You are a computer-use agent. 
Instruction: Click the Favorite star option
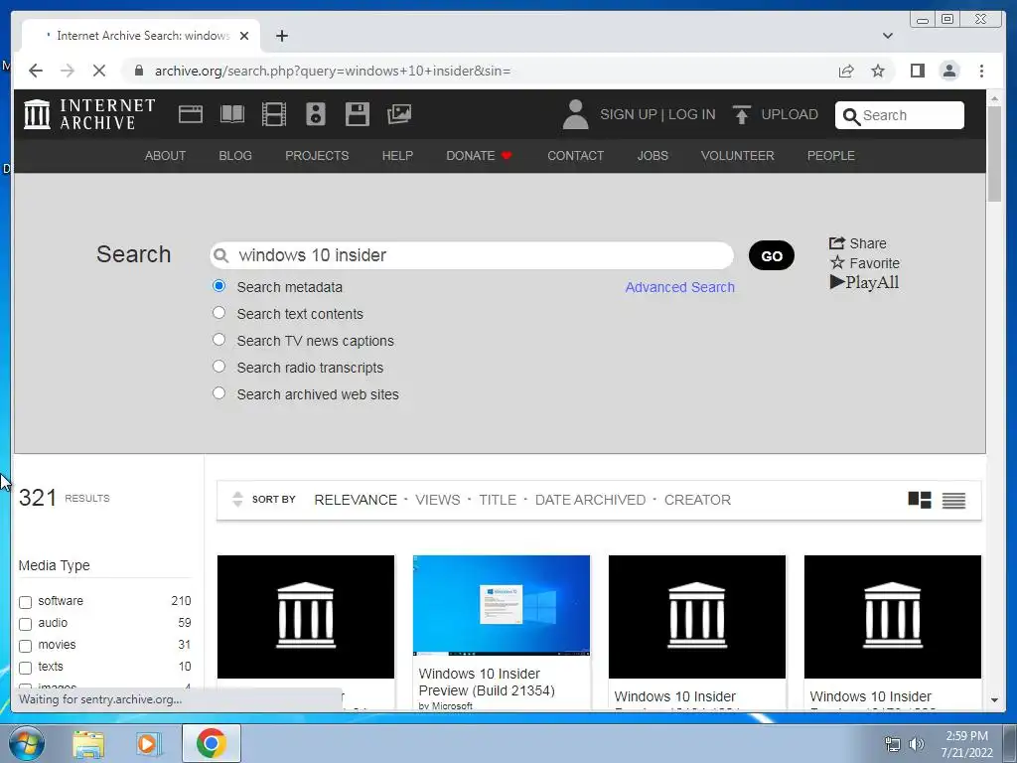coord(865,262)
